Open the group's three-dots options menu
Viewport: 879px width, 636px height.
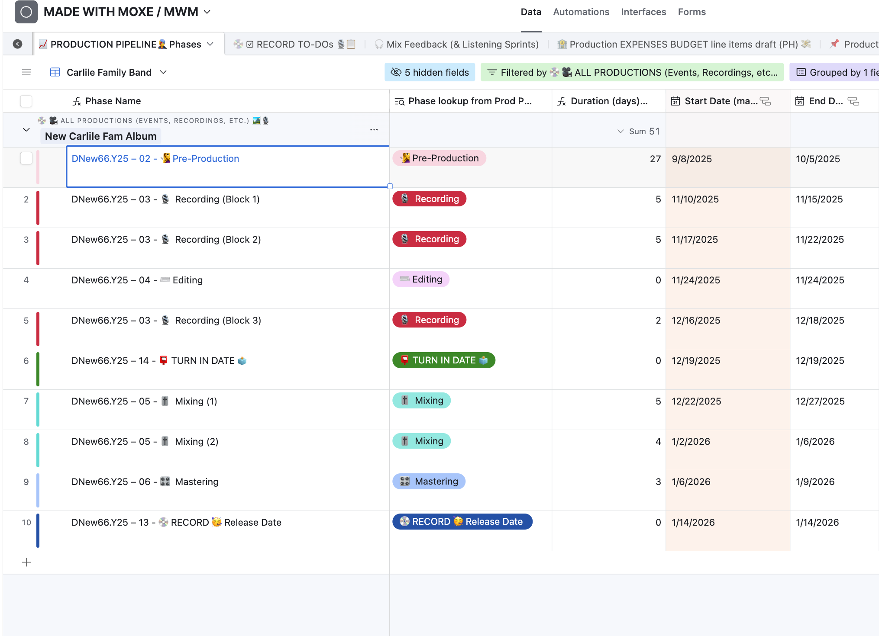tap(374, 130)
